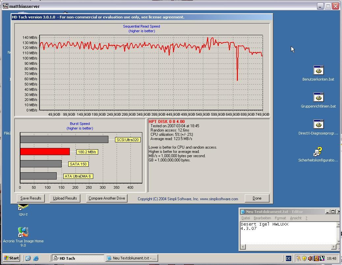Click the Editor horizontal scrollbar right arrow
The height and width of the screenshot is (265, 342).
point(333,247)
